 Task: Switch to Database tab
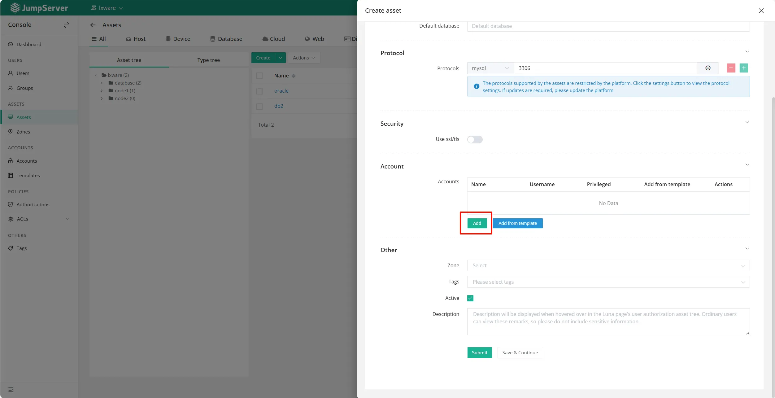(x=226, y=39)
